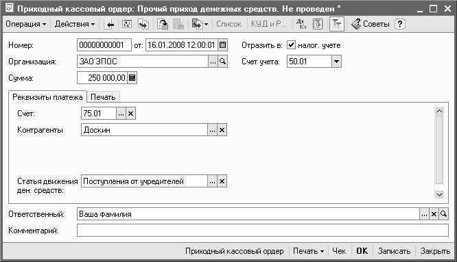Toggle the Тт text settings icon
This screenshot has height=262, width=457.
point(337,24)
